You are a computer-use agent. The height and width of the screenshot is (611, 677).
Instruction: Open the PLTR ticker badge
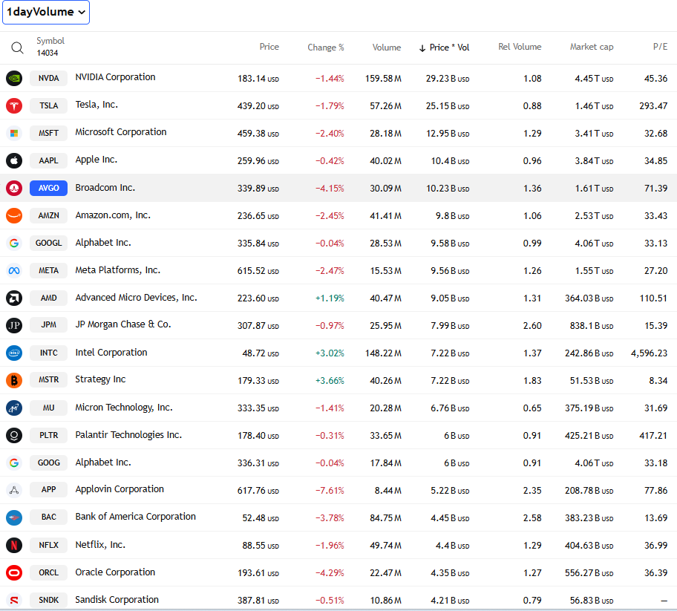coord(49,435)
